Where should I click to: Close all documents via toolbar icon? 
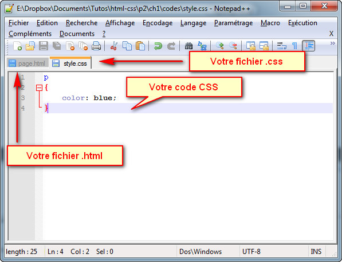pos(83,46)
